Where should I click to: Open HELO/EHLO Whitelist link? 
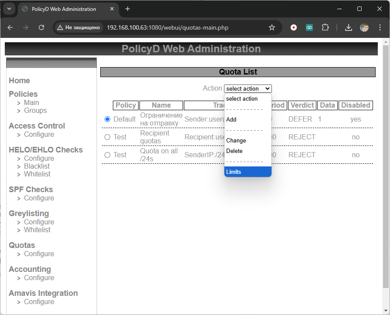pyautogui.click(x=37, y=174)
